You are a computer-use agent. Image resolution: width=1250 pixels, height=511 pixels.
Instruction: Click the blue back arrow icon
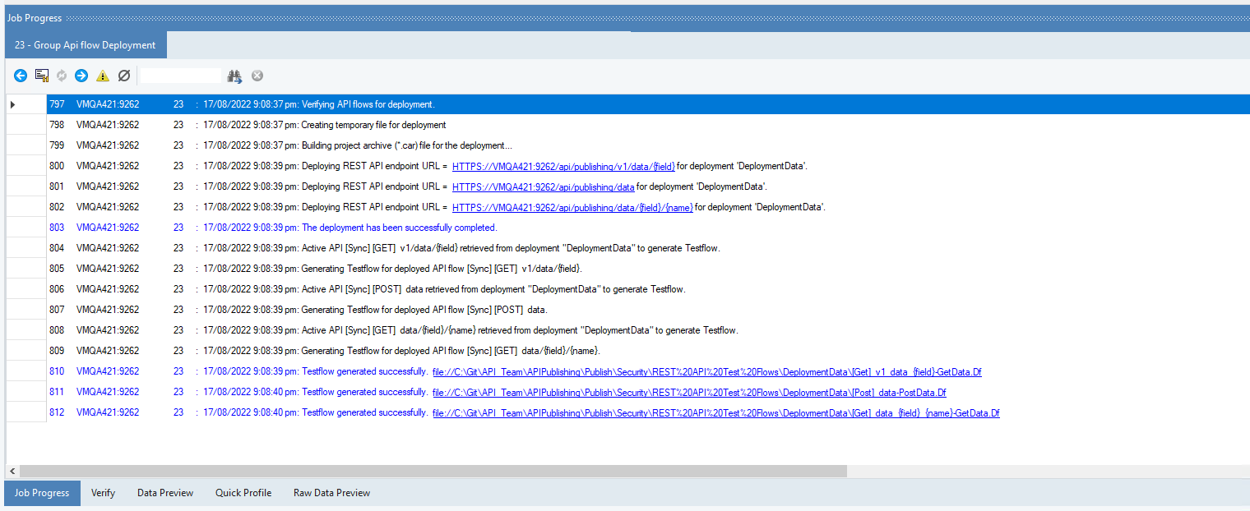(x=21, y=76)
